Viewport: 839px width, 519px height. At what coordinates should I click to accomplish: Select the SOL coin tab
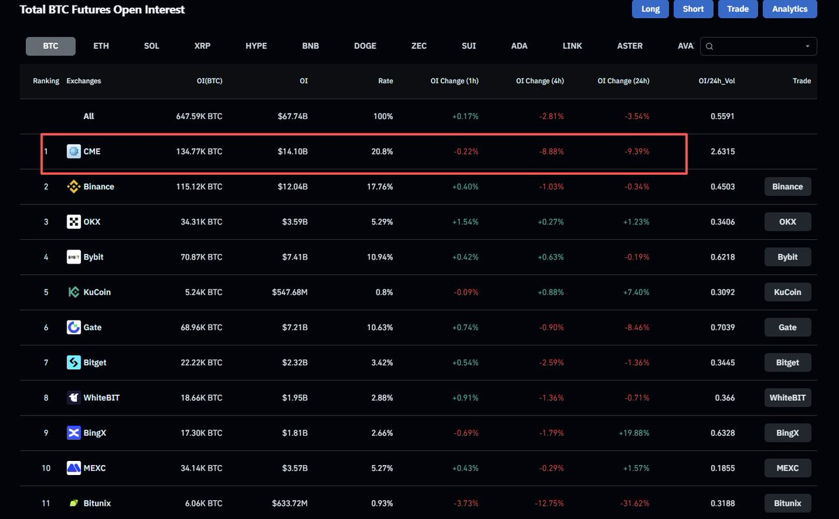(152, 46)
